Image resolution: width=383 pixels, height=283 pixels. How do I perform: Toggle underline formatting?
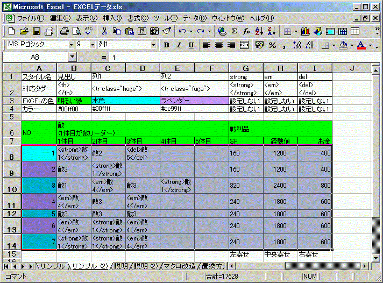pos(191,45)
